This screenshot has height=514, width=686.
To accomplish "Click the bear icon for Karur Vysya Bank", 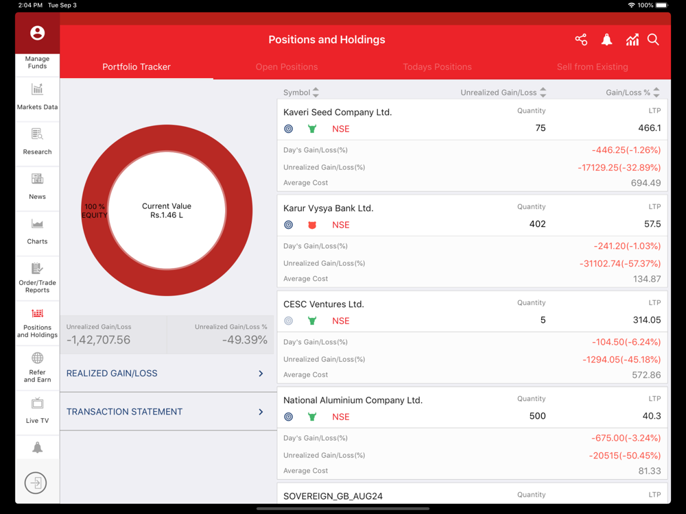I will [x=312, y=225].
